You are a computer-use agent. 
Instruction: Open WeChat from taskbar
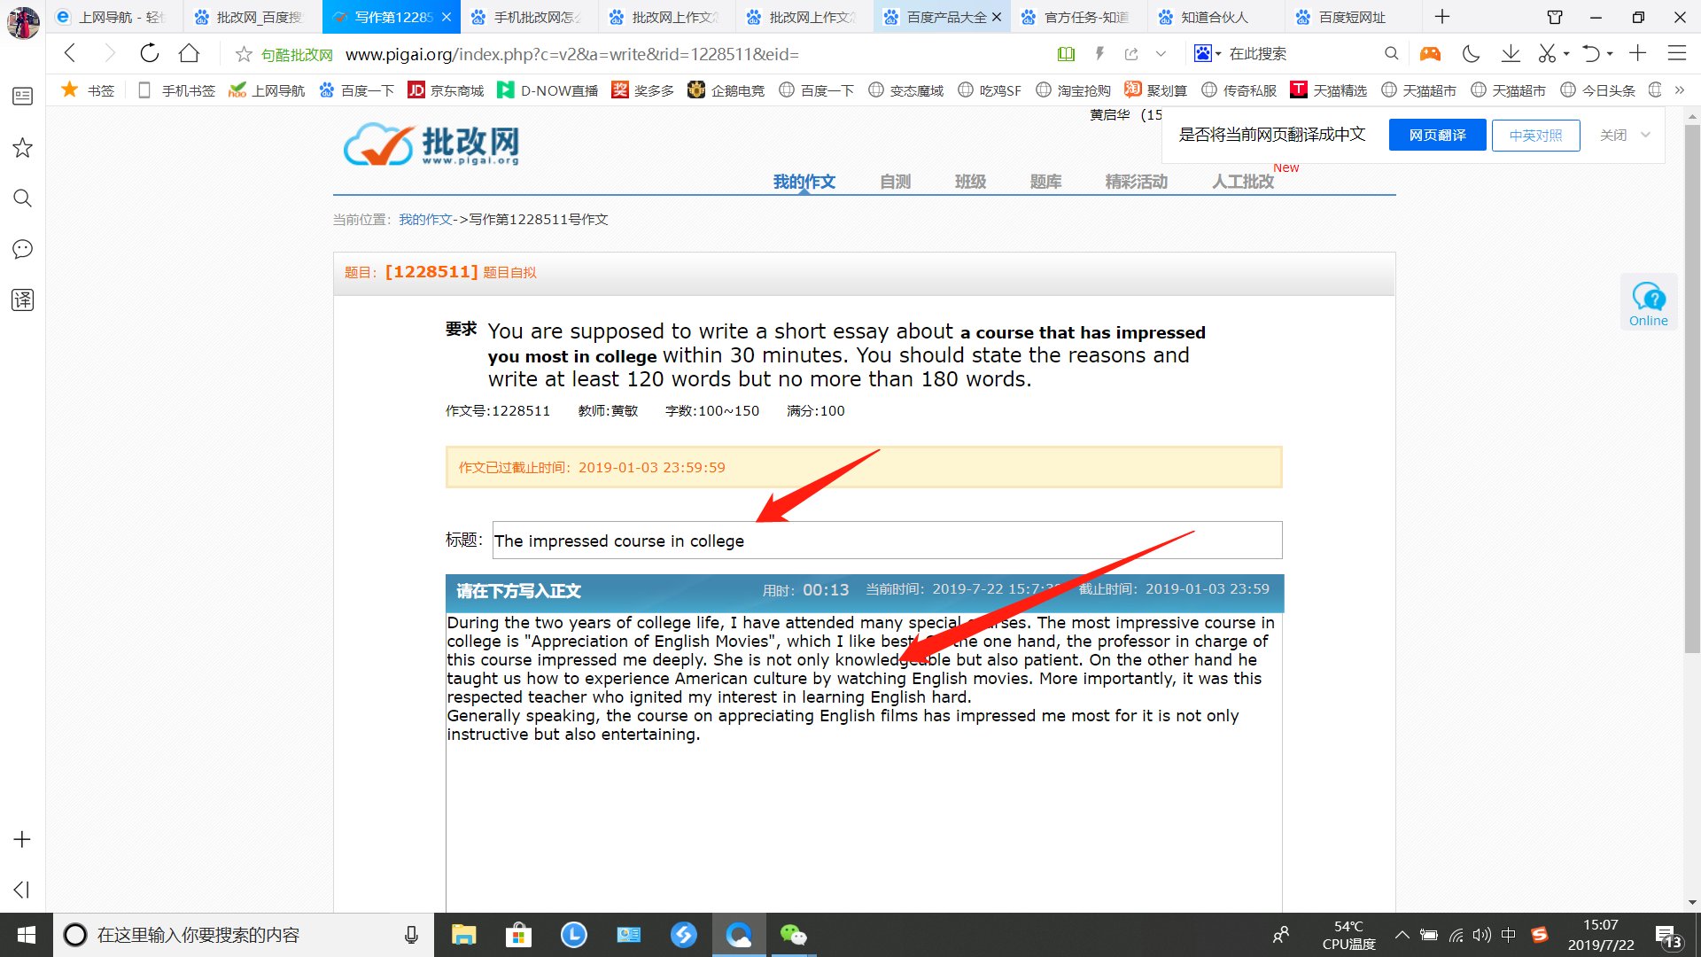(x=793, y=935)
